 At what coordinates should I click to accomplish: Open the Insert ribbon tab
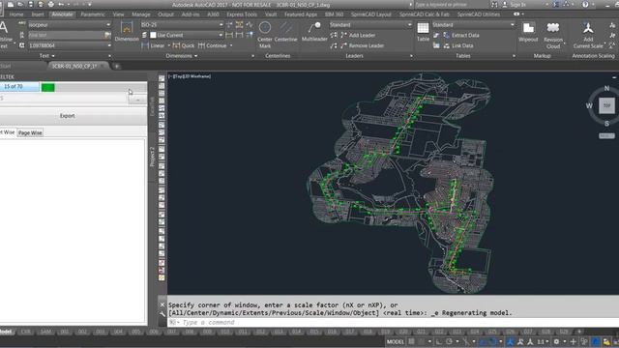[x=38, y=14]
